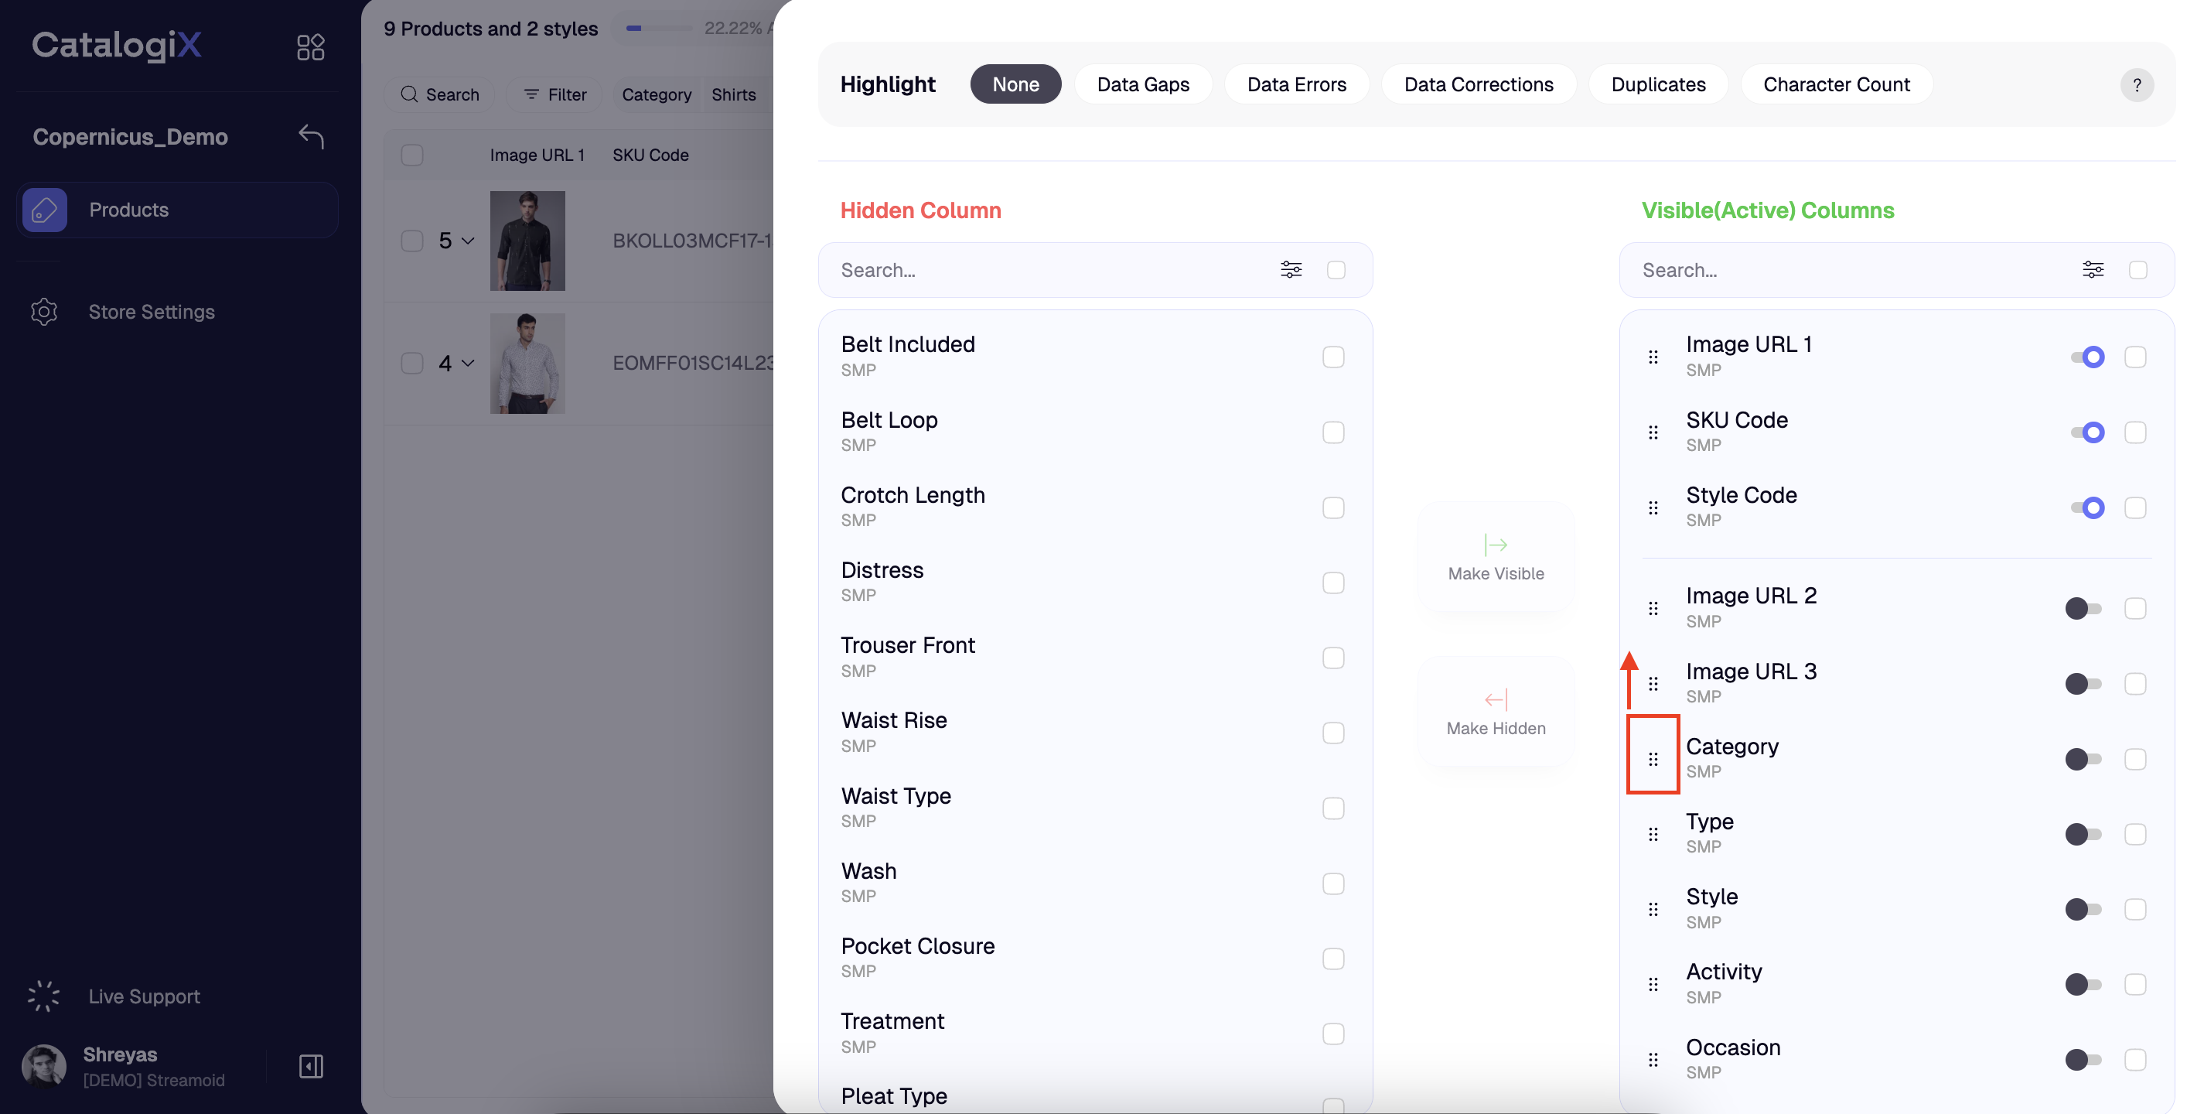Open filter settings icon in Hidden Column search

pyautogui.click(x=1291, y=269)
